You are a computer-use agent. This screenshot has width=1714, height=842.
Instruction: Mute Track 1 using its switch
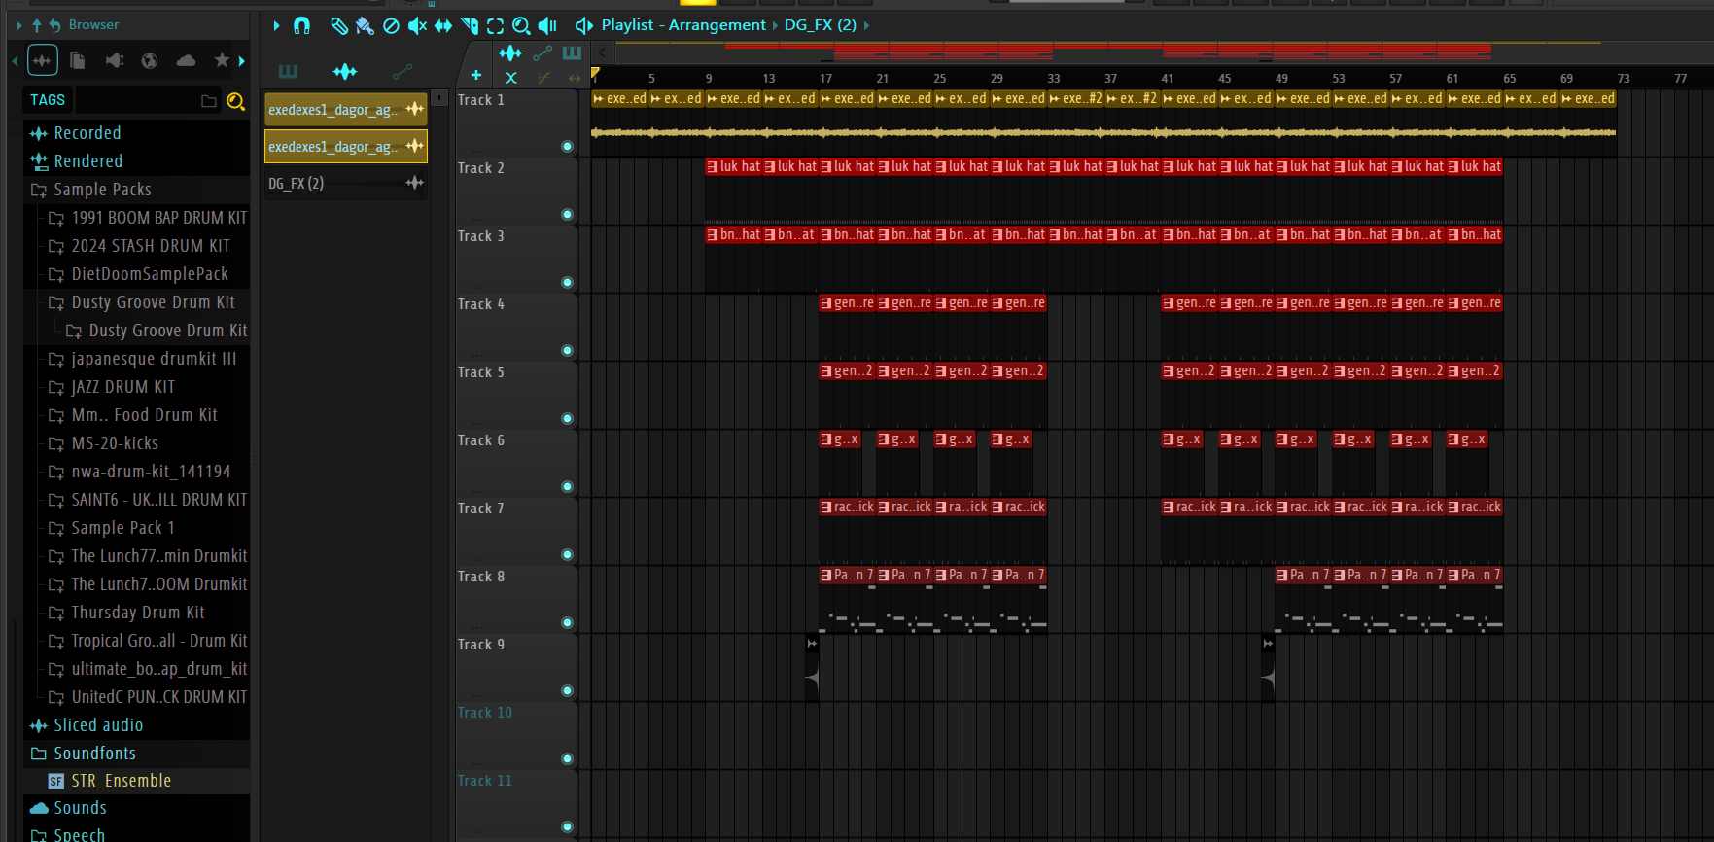tap(567, 147)
